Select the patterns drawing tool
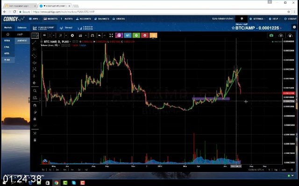This screenshot has height=186, width=299. (34, 69)
